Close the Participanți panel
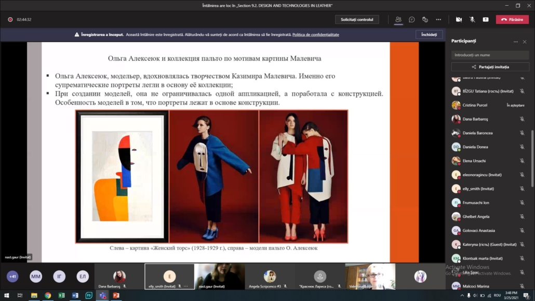 click(x=525, y=42)
